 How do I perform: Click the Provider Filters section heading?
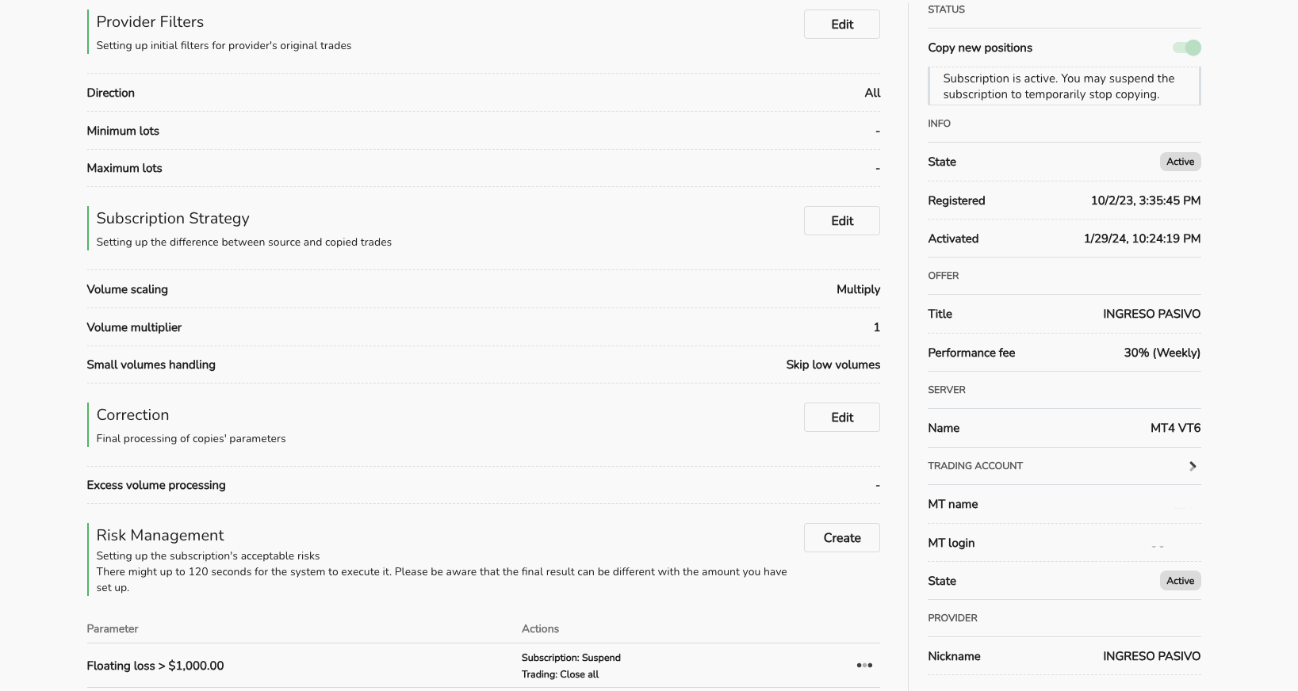click(150, 22)
